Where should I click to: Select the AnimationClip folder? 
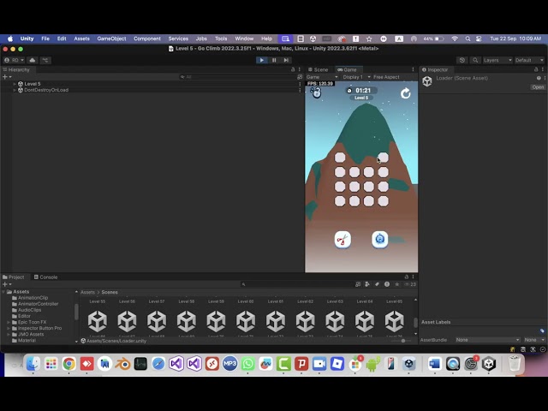point(33,298)
